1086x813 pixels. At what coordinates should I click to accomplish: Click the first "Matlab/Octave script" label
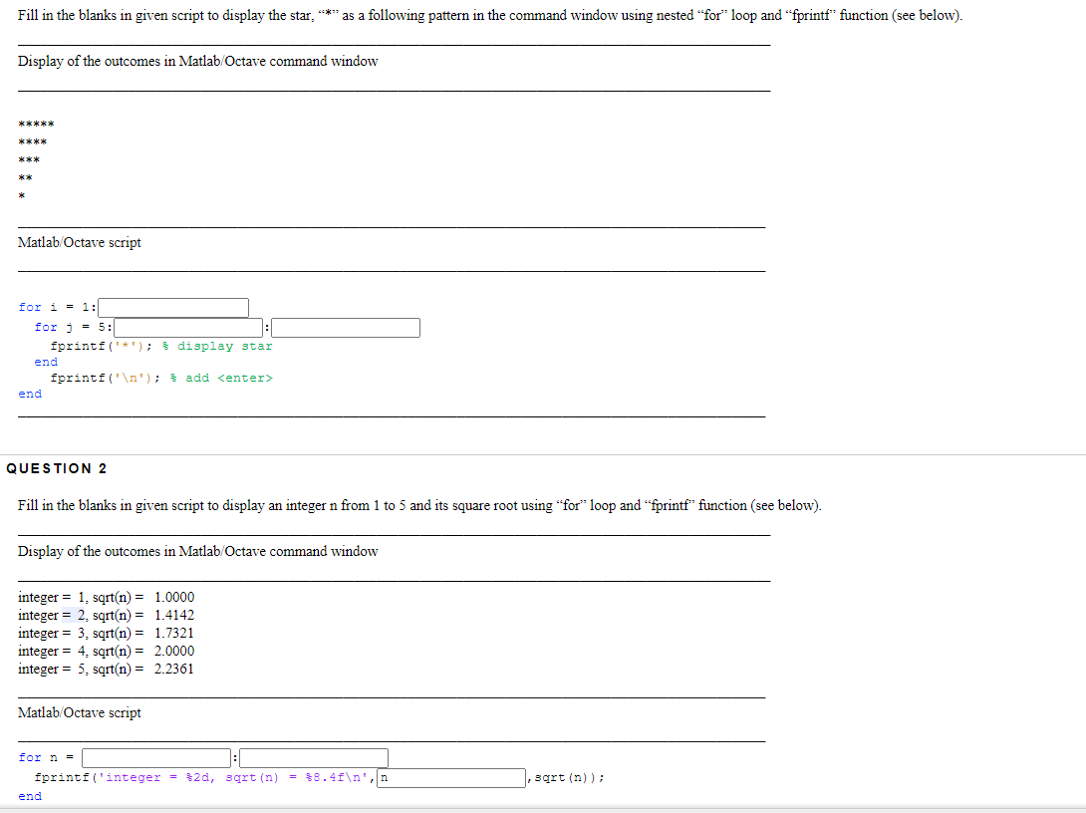(80, 242)
